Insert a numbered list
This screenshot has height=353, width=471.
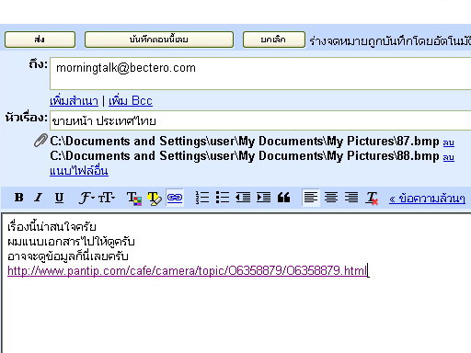(x=202, y=198)
